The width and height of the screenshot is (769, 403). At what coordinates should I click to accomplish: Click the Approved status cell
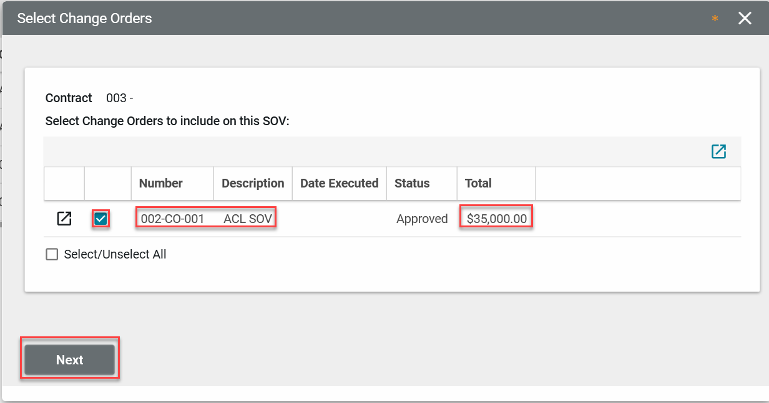click(422, 219)
